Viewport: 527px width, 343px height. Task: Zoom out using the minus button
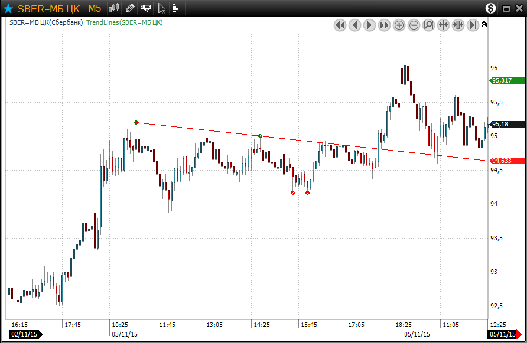(x=414, y=25)
